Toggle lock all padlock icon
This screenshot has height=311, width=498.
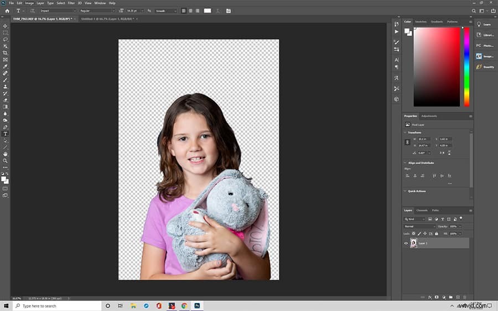(x=437, y=234)
